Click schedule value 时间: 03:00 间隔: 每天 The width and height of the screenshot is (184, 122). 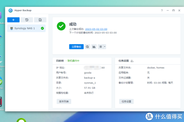click(160, 83)
